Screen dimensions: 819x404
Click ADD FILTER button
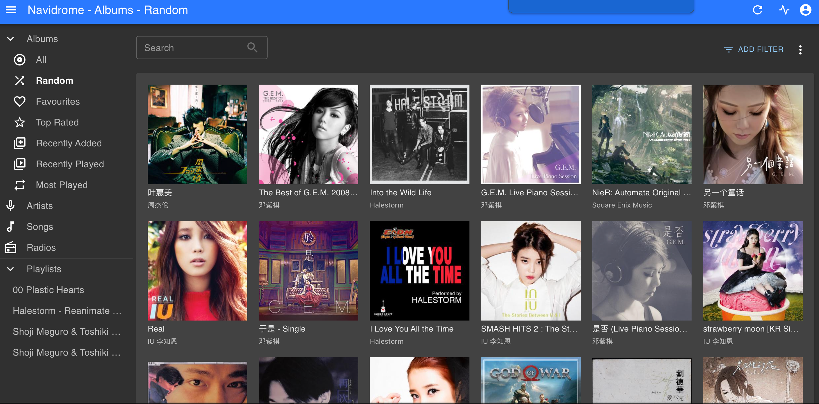coord(754,50)
